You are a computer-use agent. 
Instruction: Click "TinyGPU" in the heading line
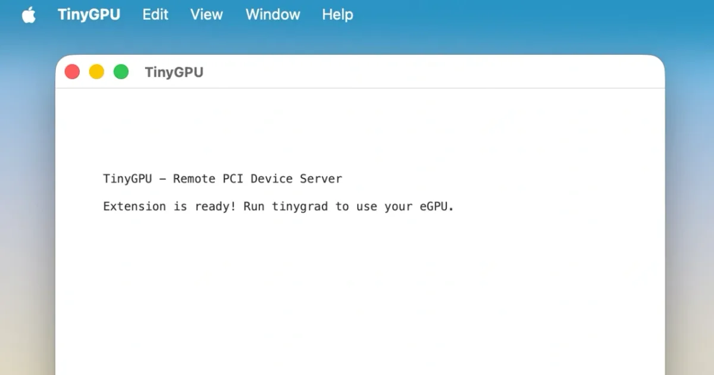coord(127,179)
